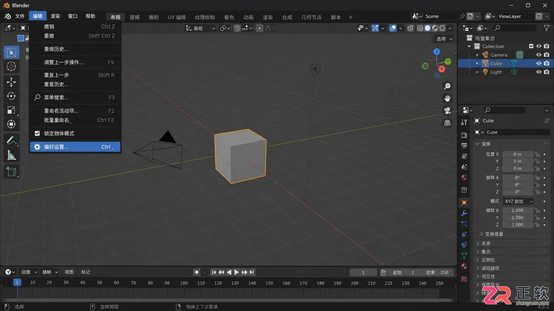Click the 选项 button in the viewport
This screenshot has height=311, width=554.
click(x=444, y=39)
